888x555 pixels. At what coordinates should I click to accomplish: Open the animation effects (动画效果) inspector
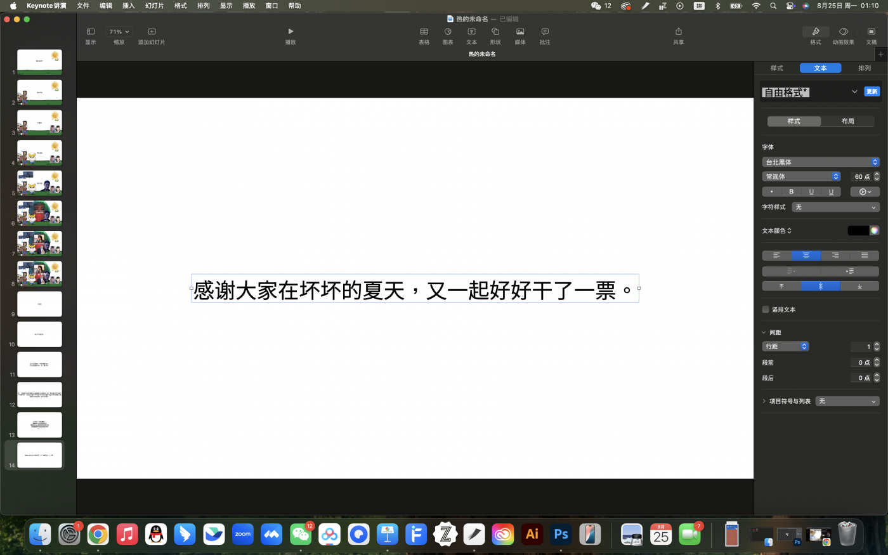(843, 32)
